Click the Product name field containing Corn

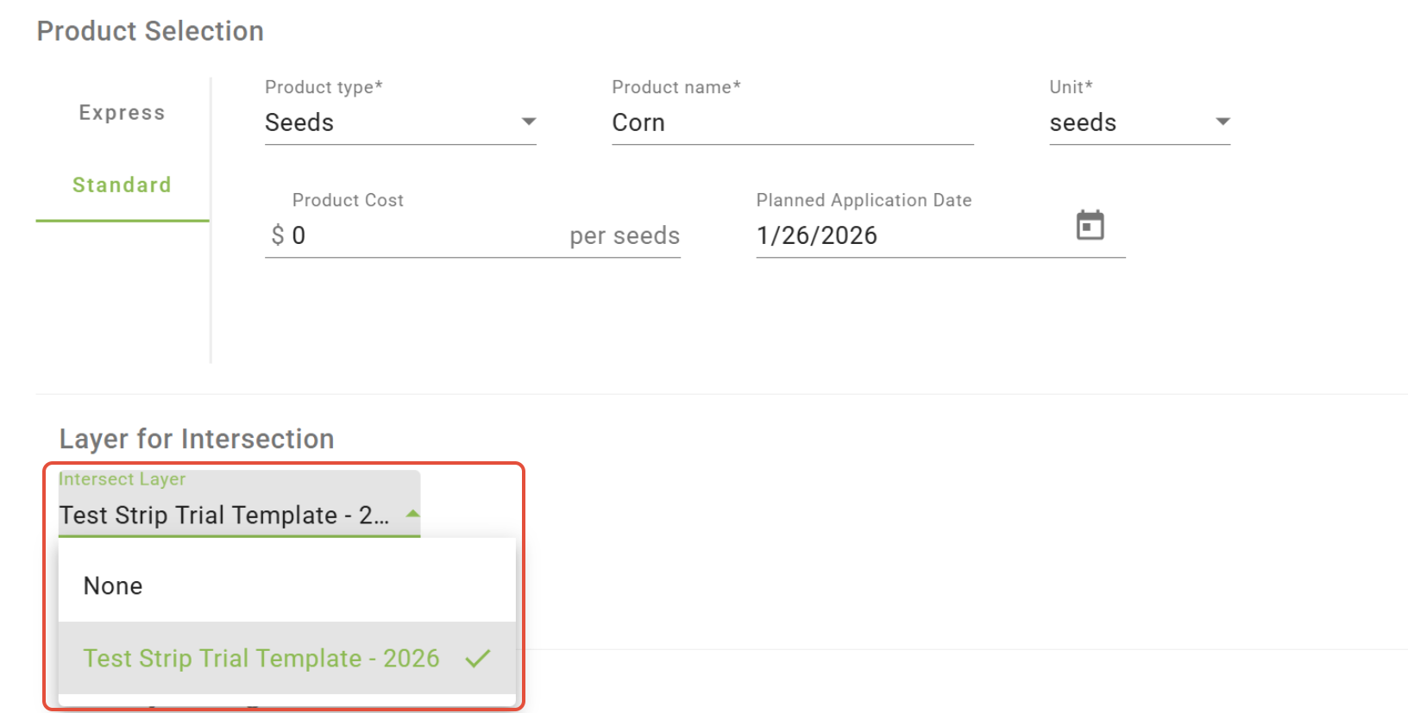pyautogui.click(x=792, y=123)
